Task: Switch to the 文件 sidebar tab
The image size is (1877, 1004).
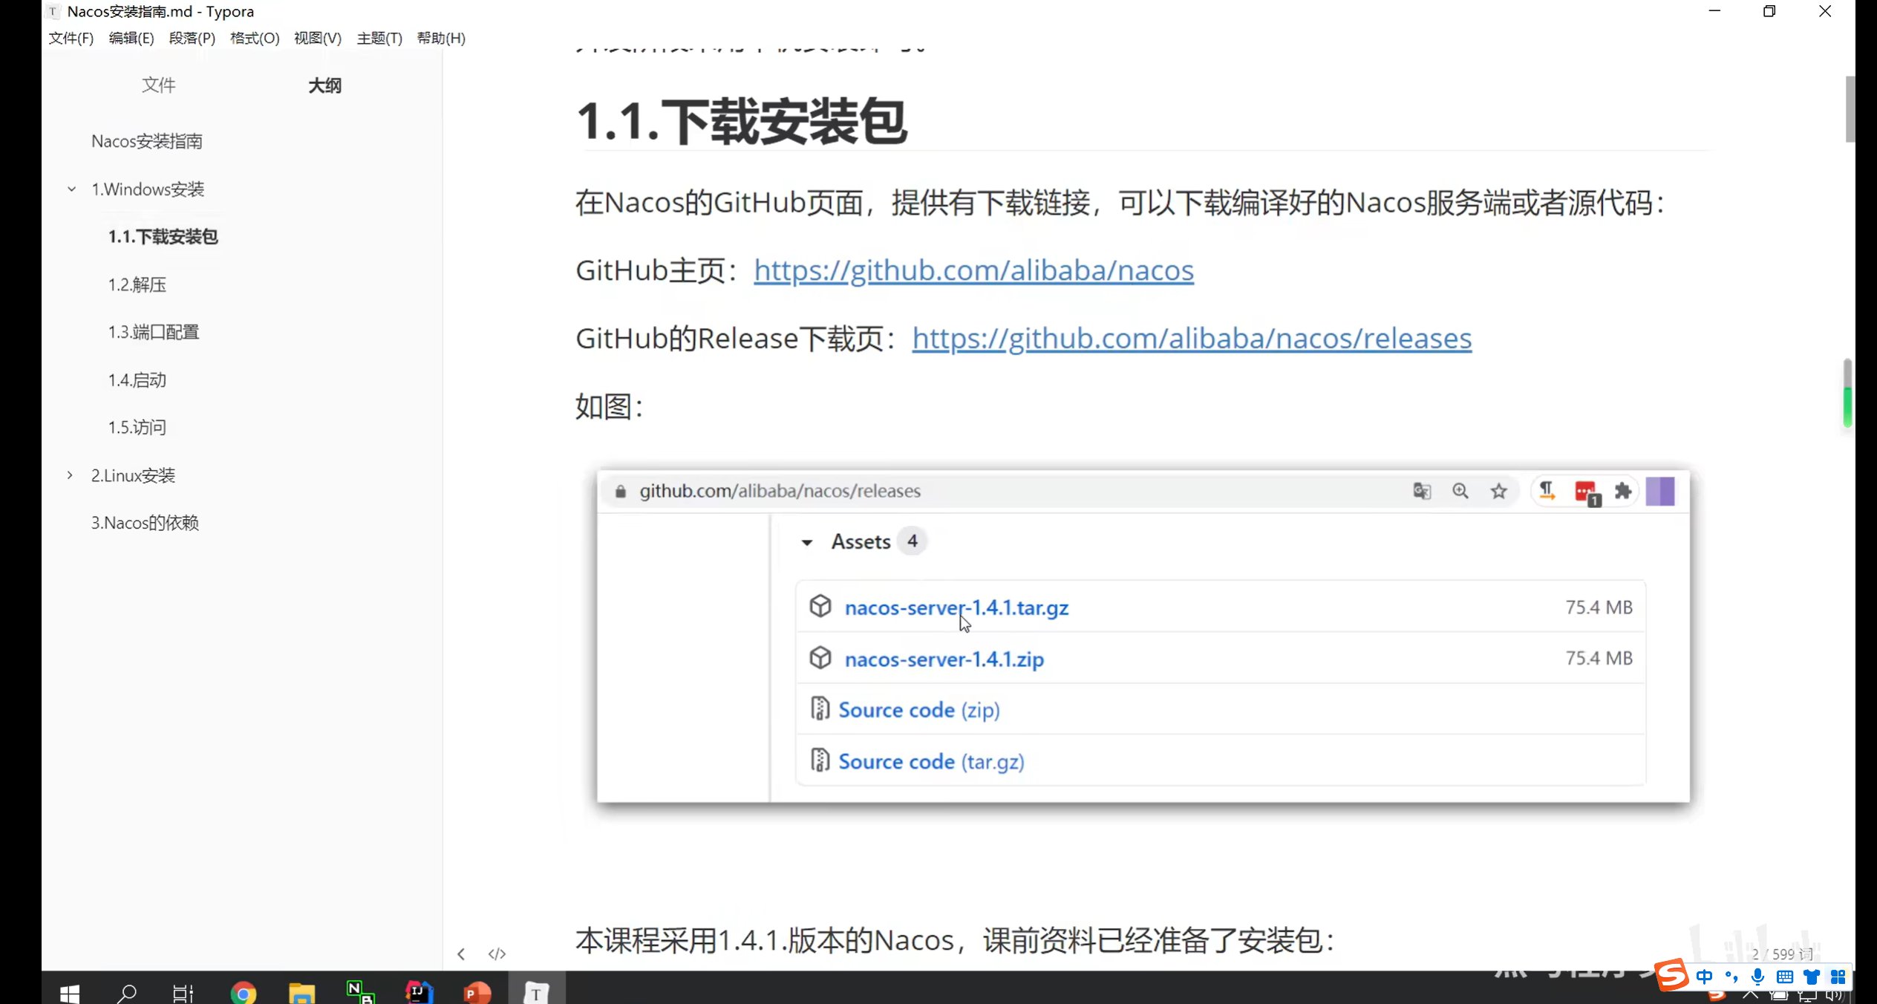Action: click(159, 85)
